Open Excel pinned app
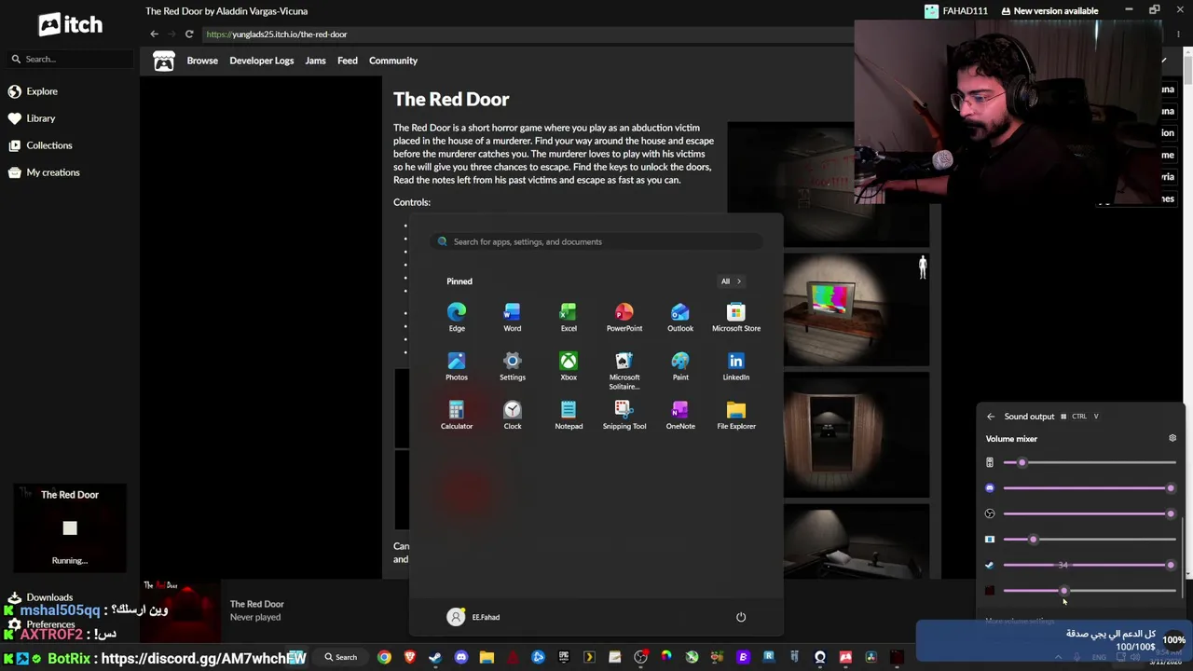The image size is (1193, 671). coord(569,317)
